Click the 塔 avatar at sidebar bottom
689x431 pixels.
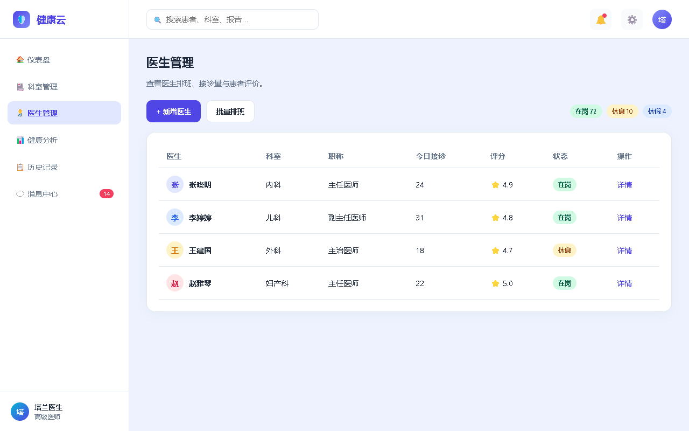(x=20, y=412)
